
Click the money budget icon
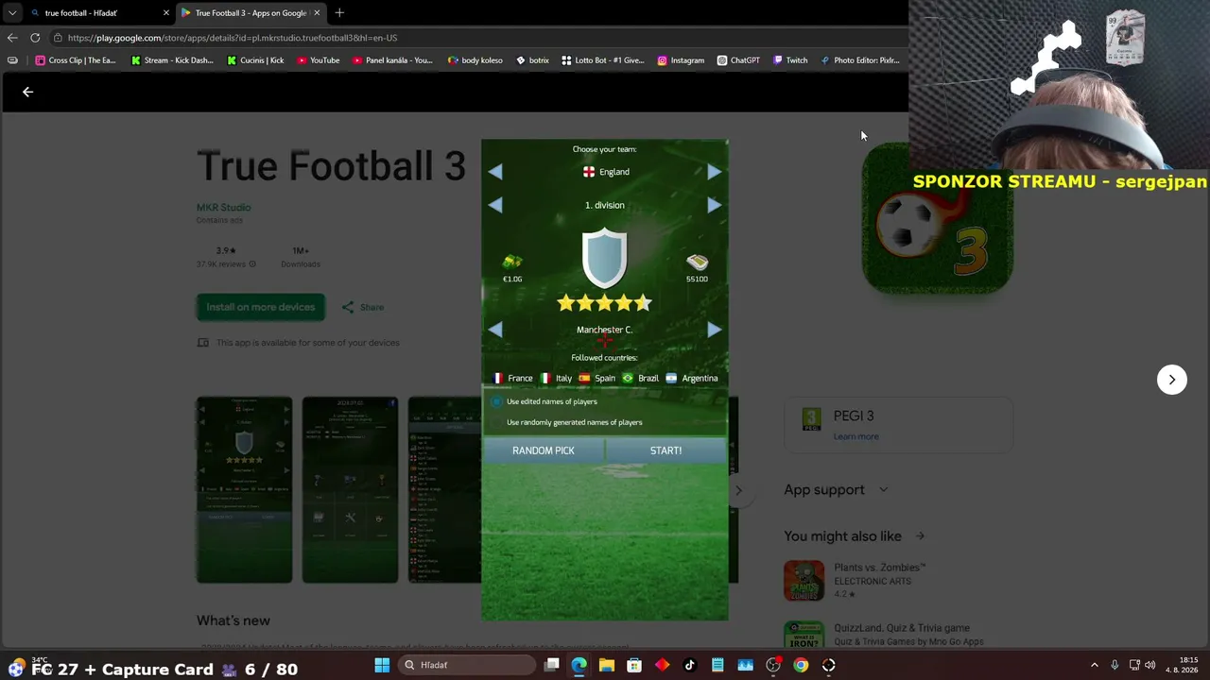[512, 262]
